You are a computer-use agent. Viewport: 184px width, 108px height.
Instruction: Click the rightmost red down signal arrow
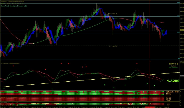click(137, 64)
